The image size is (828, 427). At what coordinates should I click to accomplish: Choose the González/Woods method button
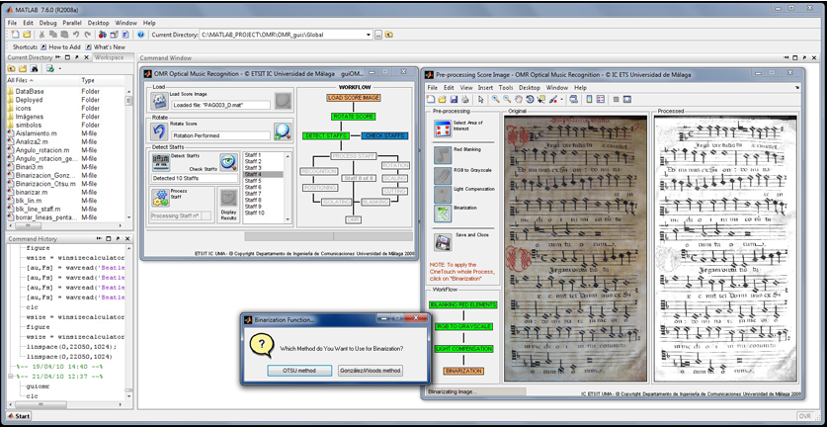[x=371, y=371]
